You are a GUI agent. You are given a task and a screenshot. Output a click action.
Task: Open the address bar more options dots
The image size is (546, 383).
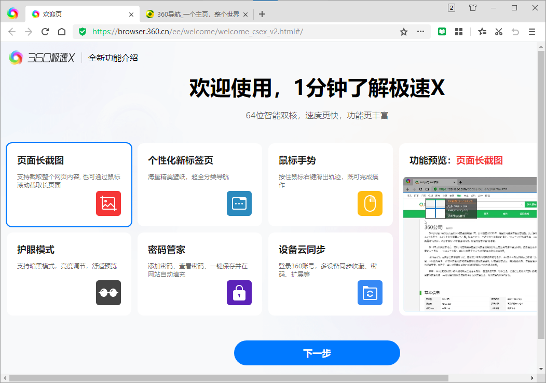(x=420, y=32)
